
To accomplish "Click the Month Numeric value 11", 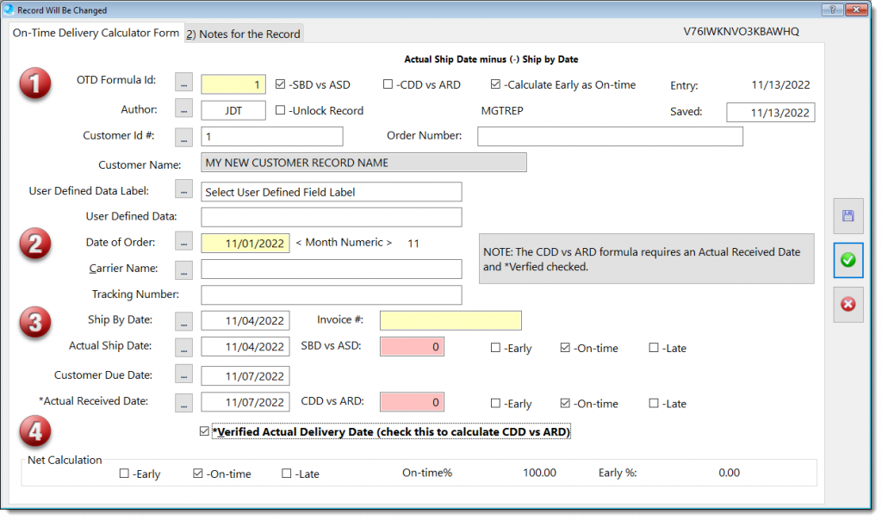I will coord(413,244).
